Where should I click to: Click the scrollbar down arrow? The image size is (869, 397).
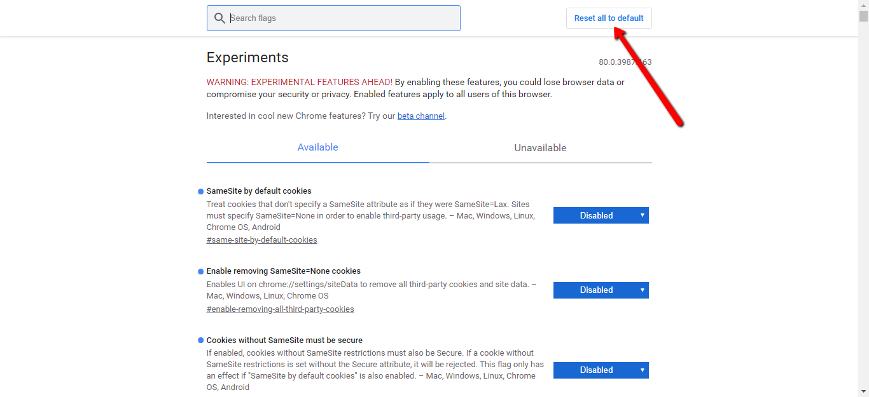[863, 391]
